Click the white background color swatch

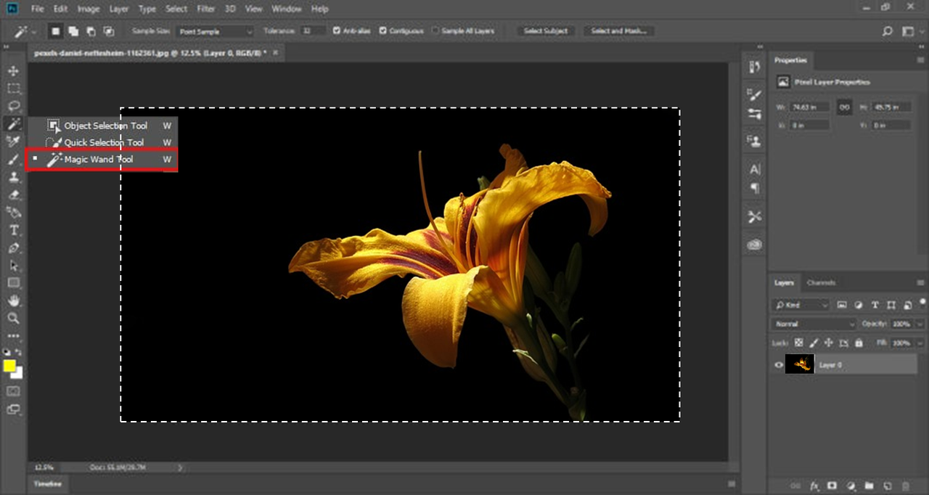click(18, 374)
